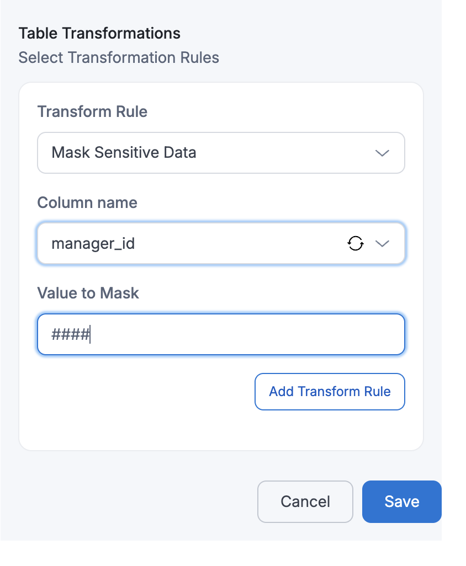Click the Table Transformations heading
The height and width of the screenshot is (566, 466).
99,33
